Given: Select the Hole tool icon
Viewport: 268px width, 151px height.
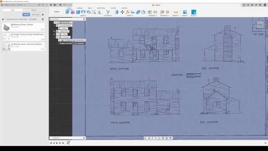Looking at the screenshot, I should click(x=88, y=12).
